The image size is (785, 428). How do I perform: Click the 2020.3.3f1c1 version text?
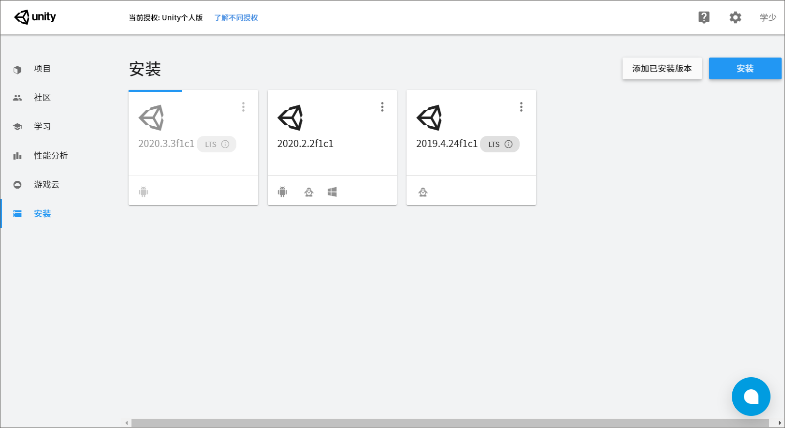[x=166, y=144]
